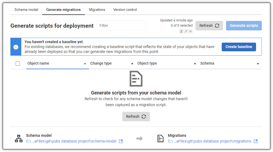The height and width of the screenshot is (152, 273).
Task: Sort by Object name arrow
Action: (x=85, y=64)
